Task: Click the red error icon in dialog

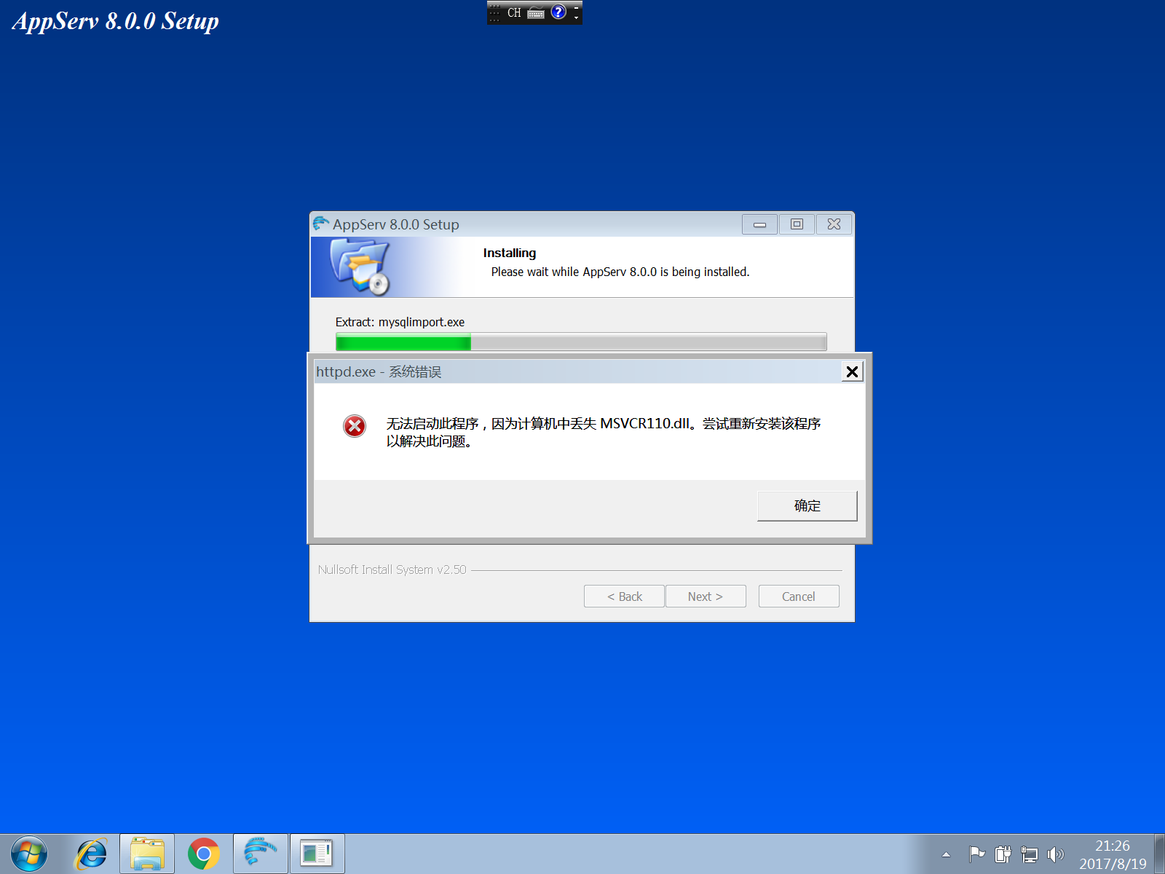Action: pos(355,425)
